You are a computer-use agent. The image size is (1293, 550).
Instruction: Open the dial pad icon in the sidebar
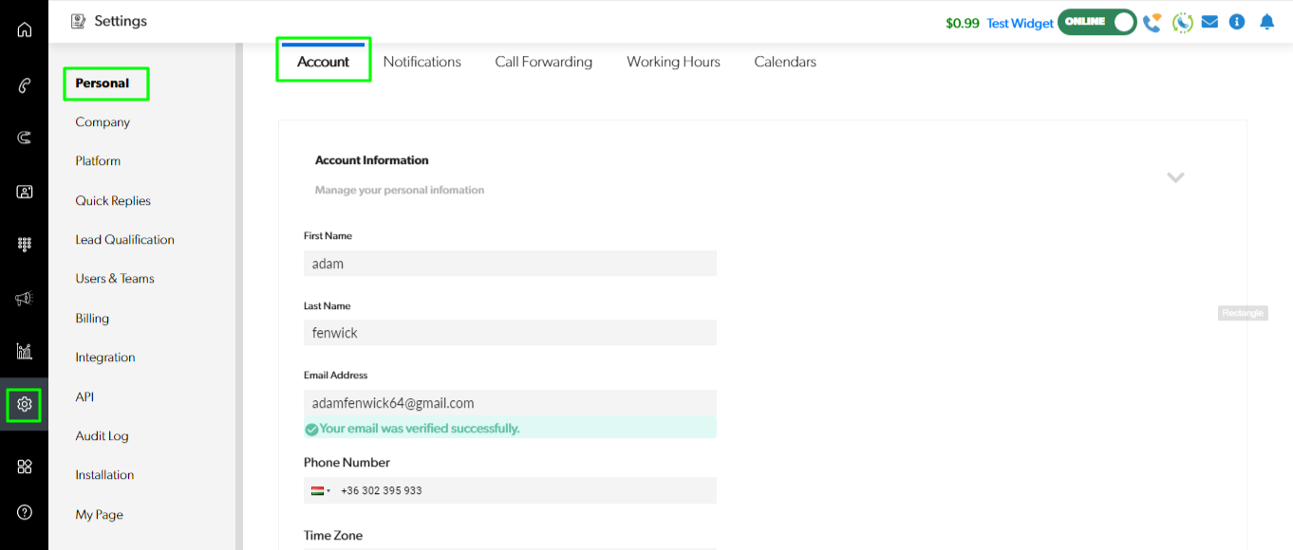coord(24,245)
